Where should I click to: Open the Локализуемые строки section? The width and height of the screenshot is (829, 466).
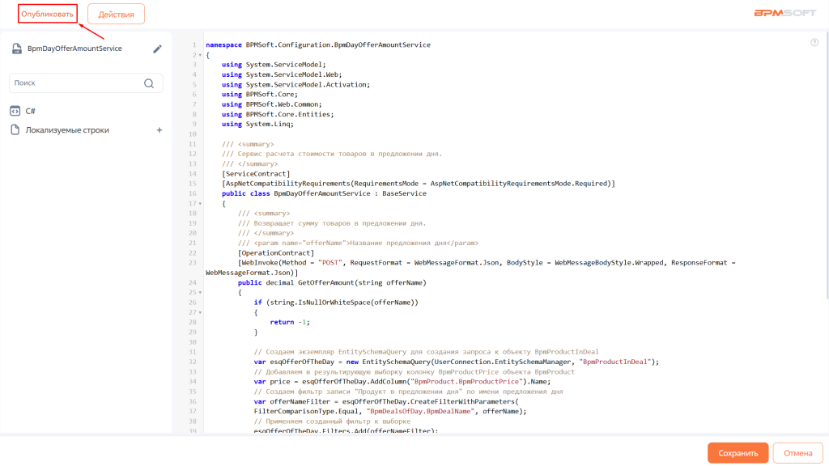(x=67, y=130)
